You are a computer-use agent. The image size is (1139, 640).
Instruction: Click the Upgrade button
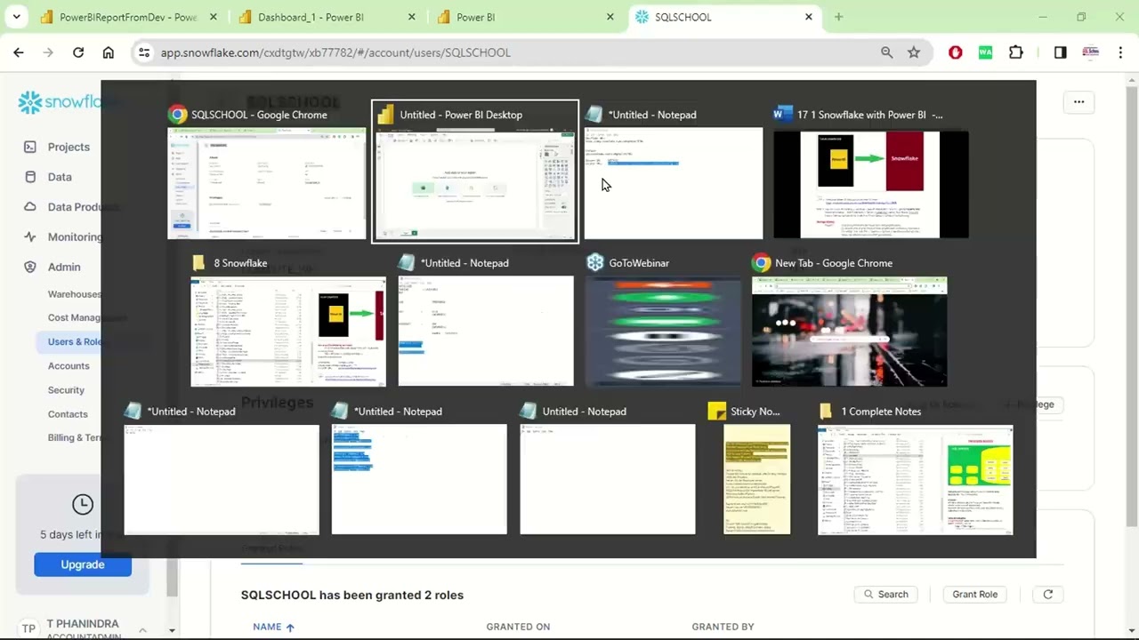83,564
